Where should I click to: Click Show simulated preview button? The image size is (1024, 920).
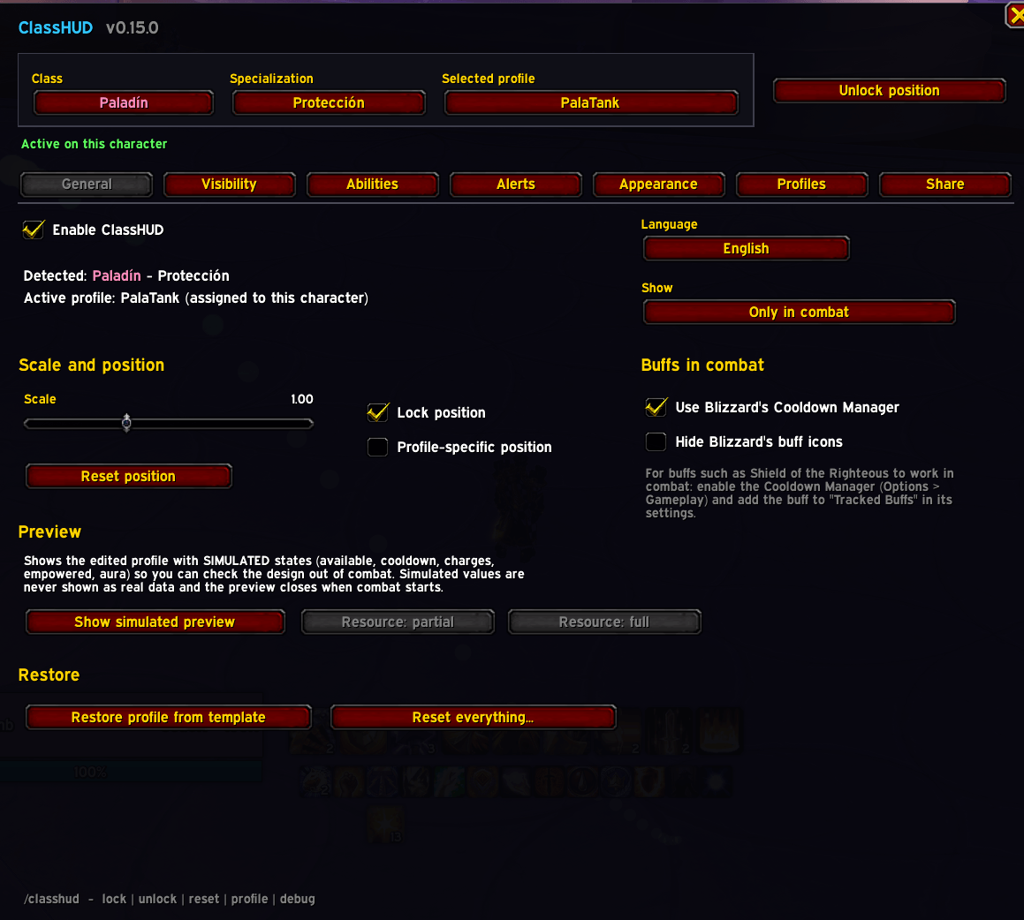coord(155,622)
